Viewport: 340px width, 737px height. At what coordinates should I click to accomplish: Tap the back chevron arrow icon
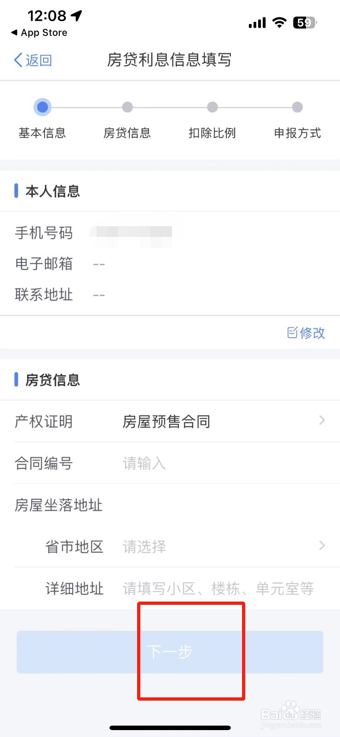coord(18,60)
